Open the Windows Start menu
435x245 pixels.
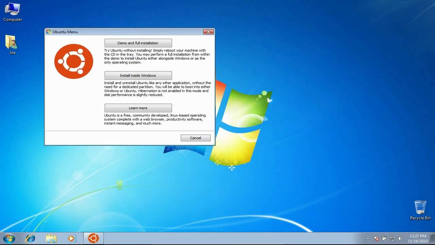[9, 238]
